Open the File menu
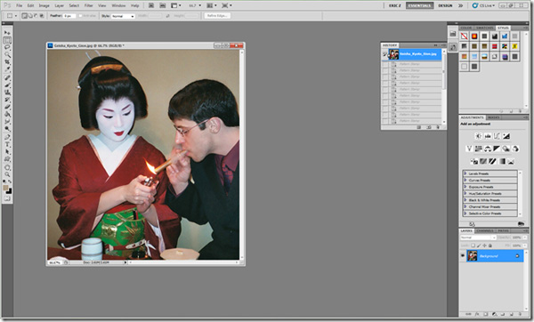The image size is (534, 322). pyautogui.click(x=19, y=5)
